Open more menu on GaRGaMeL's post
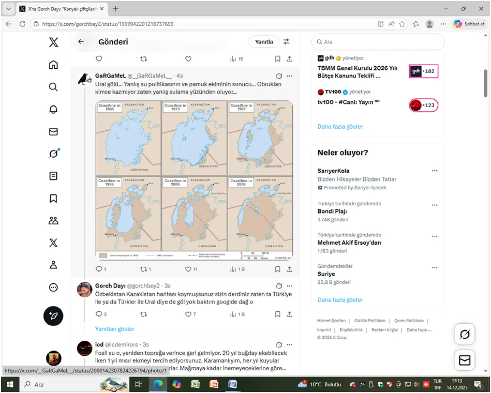The width and height of the screenshot is (491, 393). click(x=290, y=76)
